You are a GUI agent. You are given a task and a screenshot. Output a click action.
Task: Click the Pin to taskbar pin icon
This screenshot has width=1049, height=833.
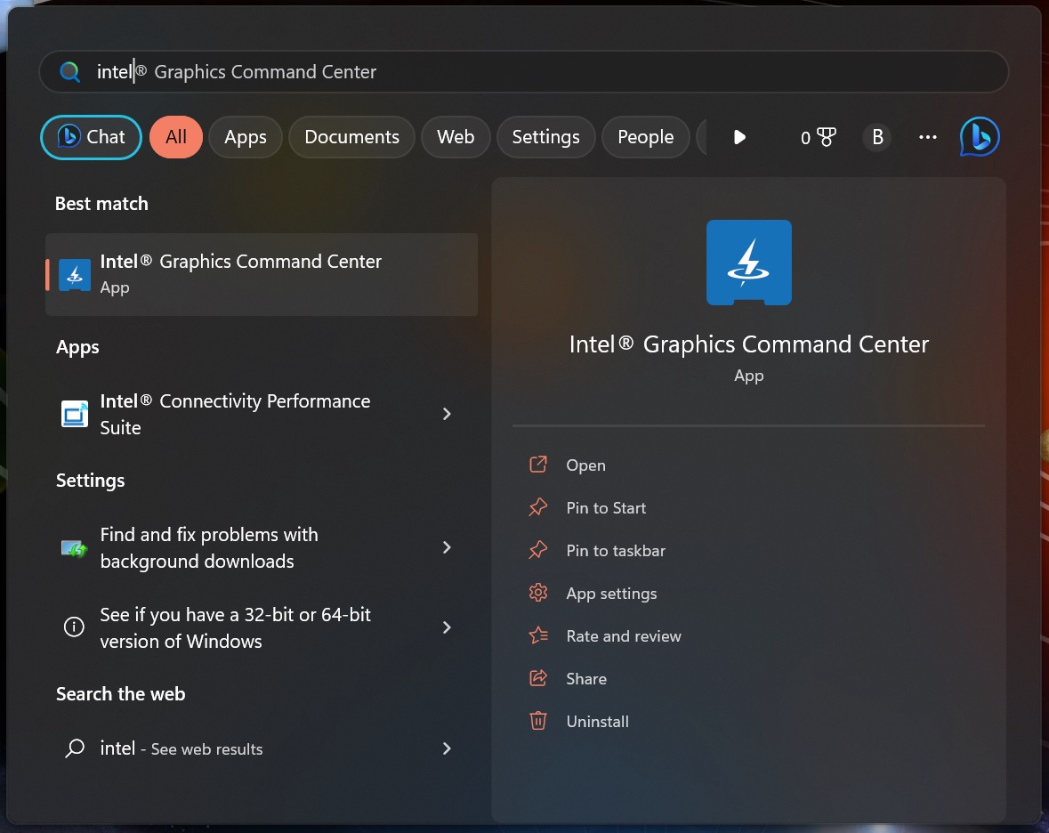(537, 550)
